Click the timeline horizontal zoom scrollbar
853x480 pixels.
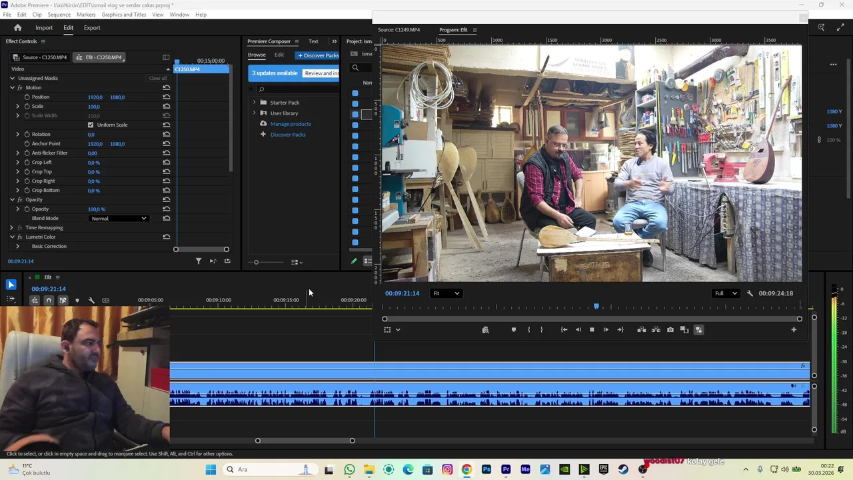pos(305,441)
